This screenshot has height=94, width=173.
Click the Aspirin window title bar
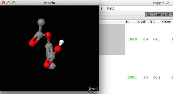tap(49, 3)
